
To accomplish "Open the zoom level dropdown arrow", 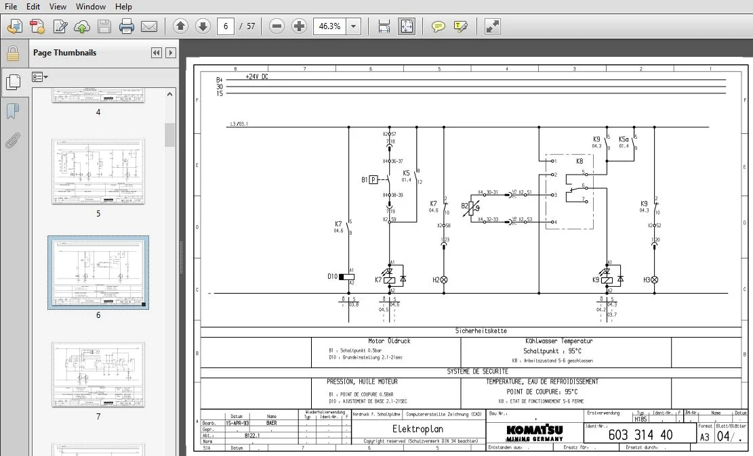I will tap(353, 26).
